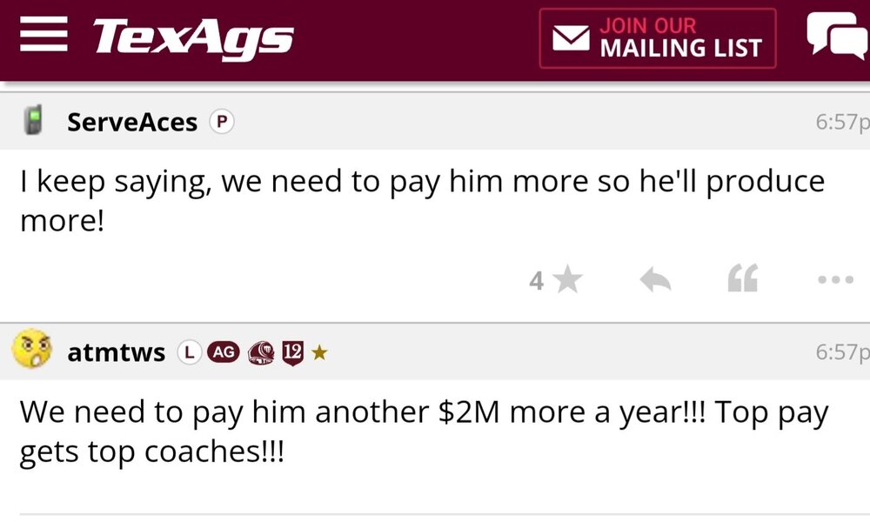Click Join Our Mailing List button
Viewport: 870px width, 522px height.
(x=657, y=38)
